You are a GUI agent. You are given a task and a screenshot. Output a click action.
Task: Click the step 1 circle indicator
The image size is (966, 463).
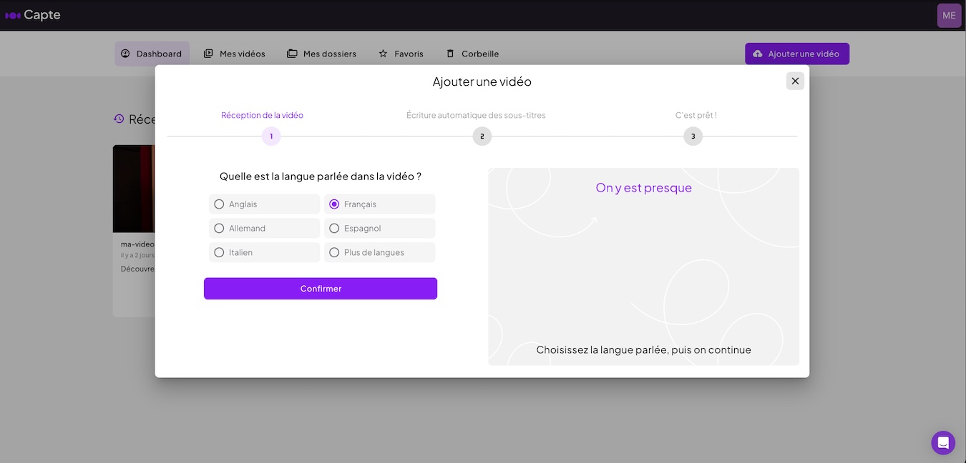click(x=271, y=136)
